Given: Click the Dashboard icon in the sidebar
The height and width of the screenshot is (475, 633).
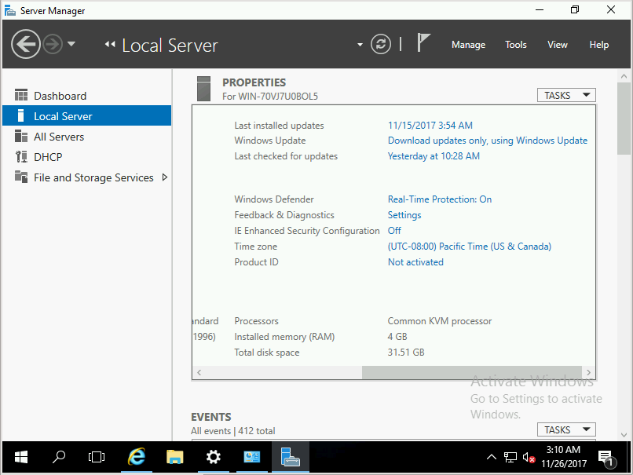Looking at the screenshot, I should point(21,95).
